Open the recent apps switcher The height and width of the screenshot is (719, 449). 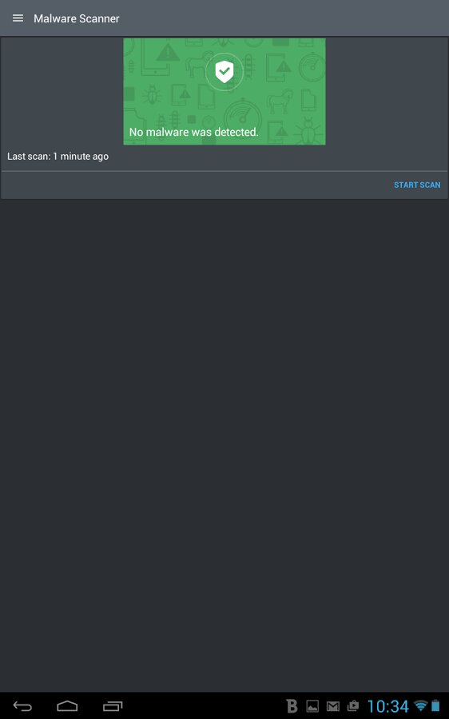click(113, 706)
